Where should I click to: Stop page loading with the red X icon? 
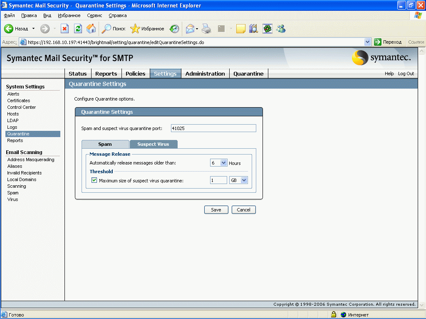(64, 29)
